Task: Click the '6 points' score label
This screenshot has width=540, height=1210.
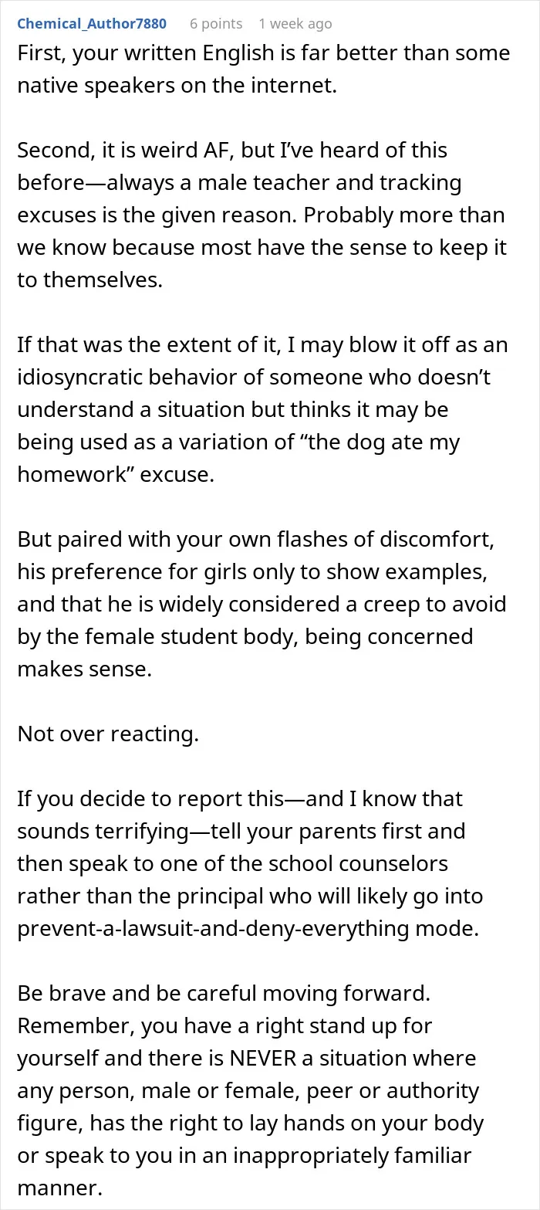Action: point(216,23)
